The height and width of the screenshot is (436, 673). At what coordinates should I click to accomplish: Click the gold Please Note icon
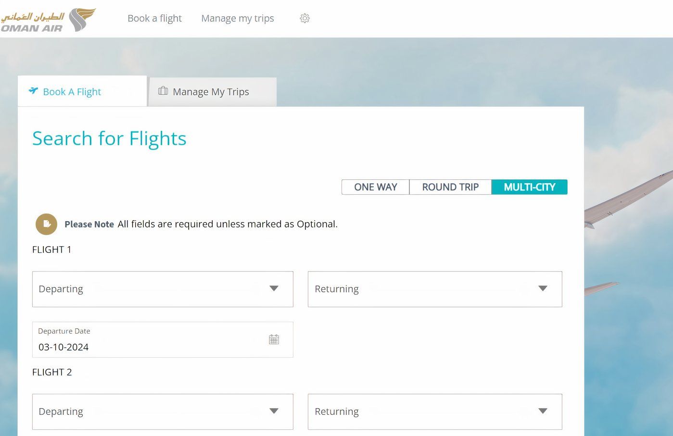pyautogui.click(x=46, y=224)
